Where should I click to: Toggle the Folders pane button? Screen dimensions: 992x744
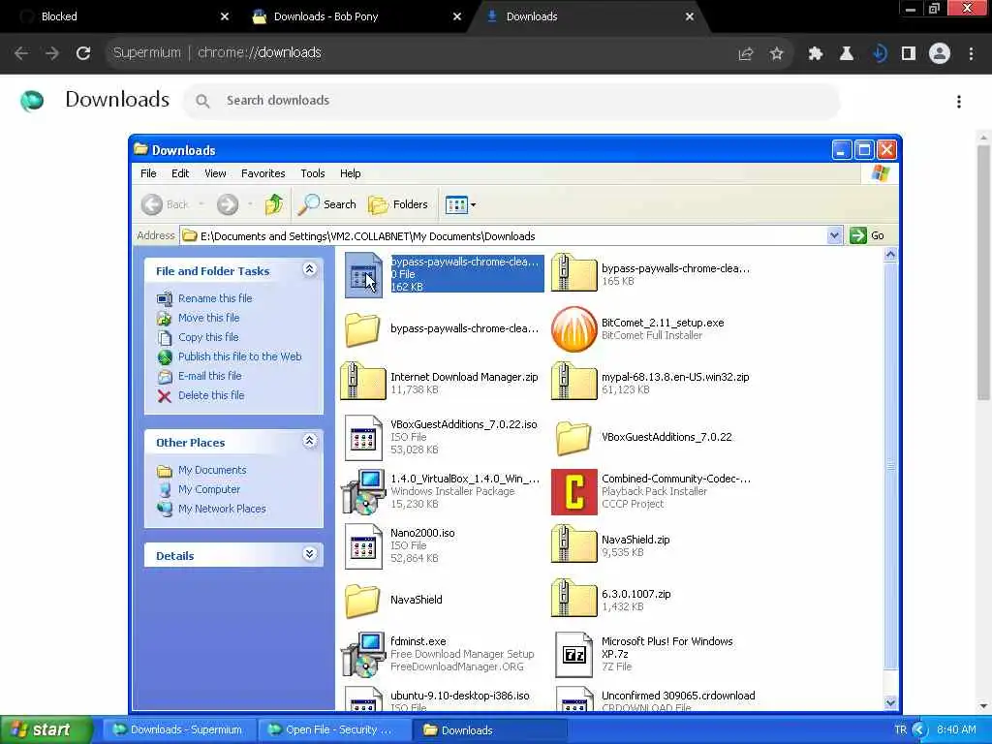(398, 204)
